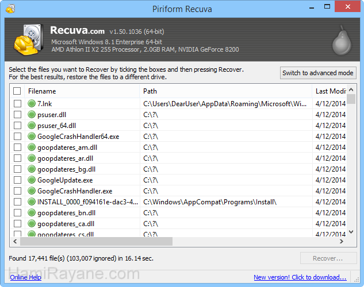Select the INSTALL_0000_f094161e filename
This screenshot has width=364, height=287.
(x=88, y=201)
